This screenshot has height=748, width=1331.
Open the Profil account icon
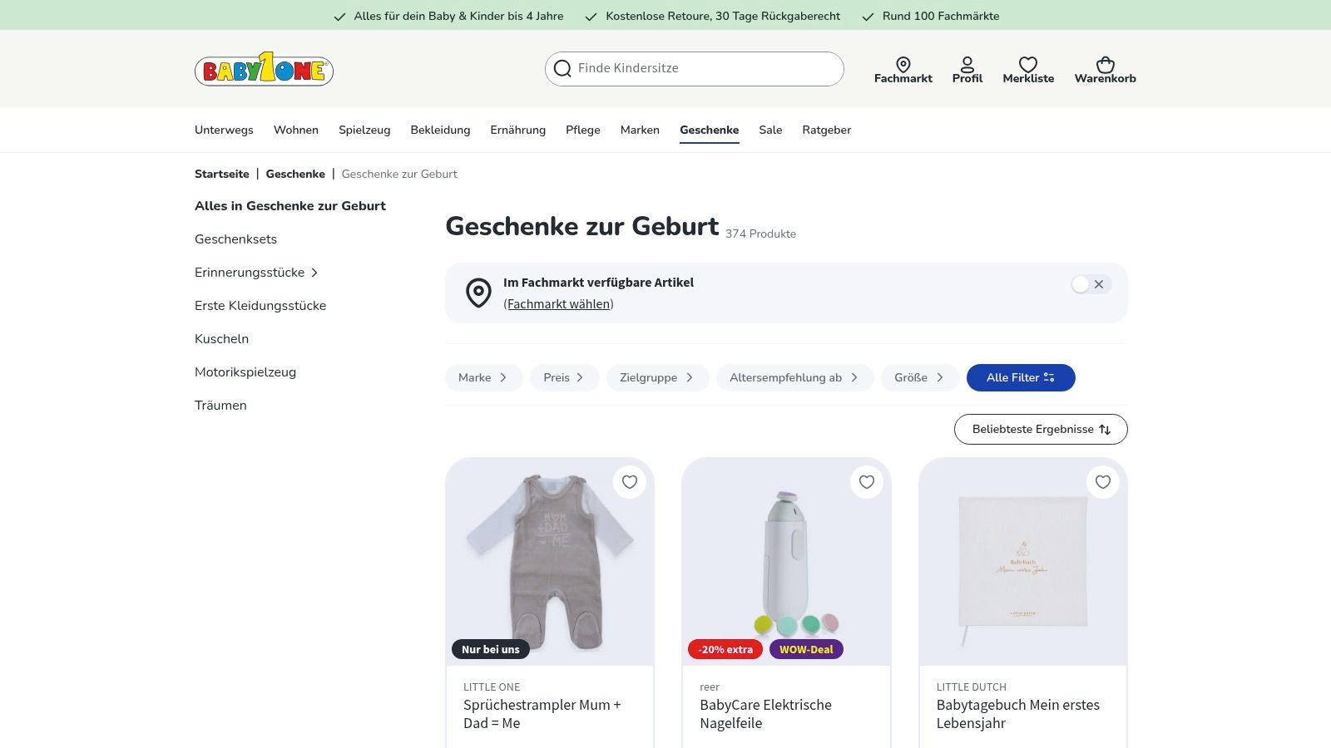pyautogui.click(x=967, y=70)
